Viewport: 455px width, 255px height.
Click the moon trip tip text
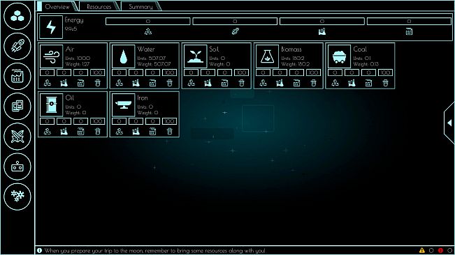click(x=154, y=251)
